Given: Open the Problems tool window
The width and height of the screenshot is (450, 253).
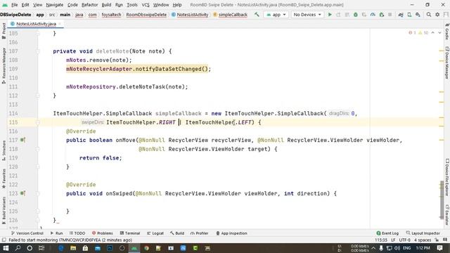Looking at the screenshot, I should point(103,233).
